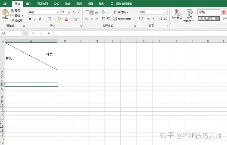Click Merge and Center (合并后居中)

click(x=122, y=19)
